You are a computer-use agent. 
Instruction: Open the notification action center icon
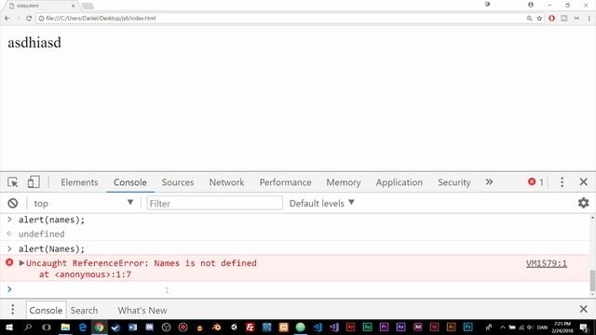click(x=584, y=327)
